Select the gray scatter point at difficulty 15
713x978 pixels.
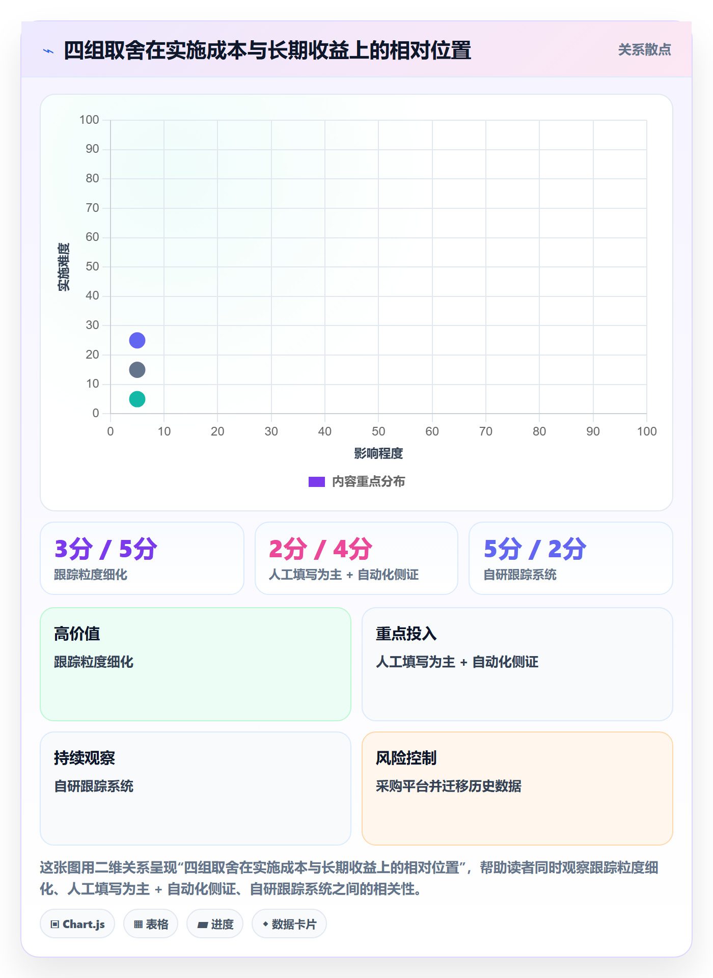tap(137, 370)
